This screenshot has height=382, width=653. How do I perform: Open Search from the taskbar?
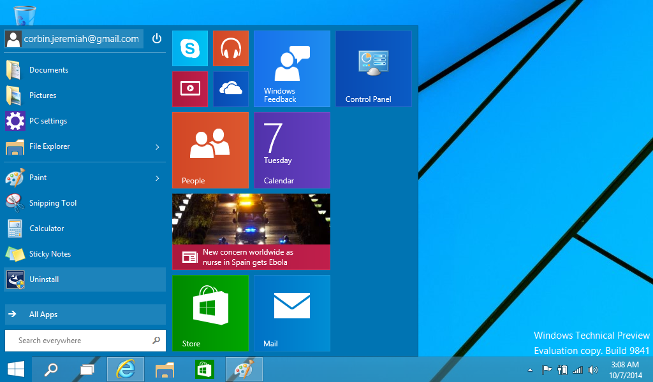(51, 369)
